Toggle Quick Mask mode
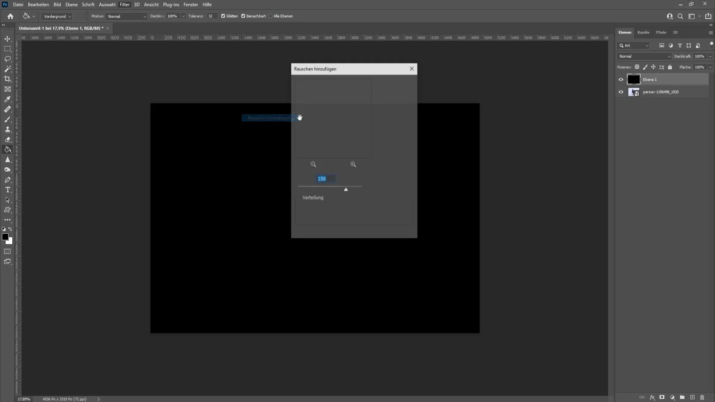Image resolution: width=715 pixels, height=402 pixels. (x=7, y=251)
